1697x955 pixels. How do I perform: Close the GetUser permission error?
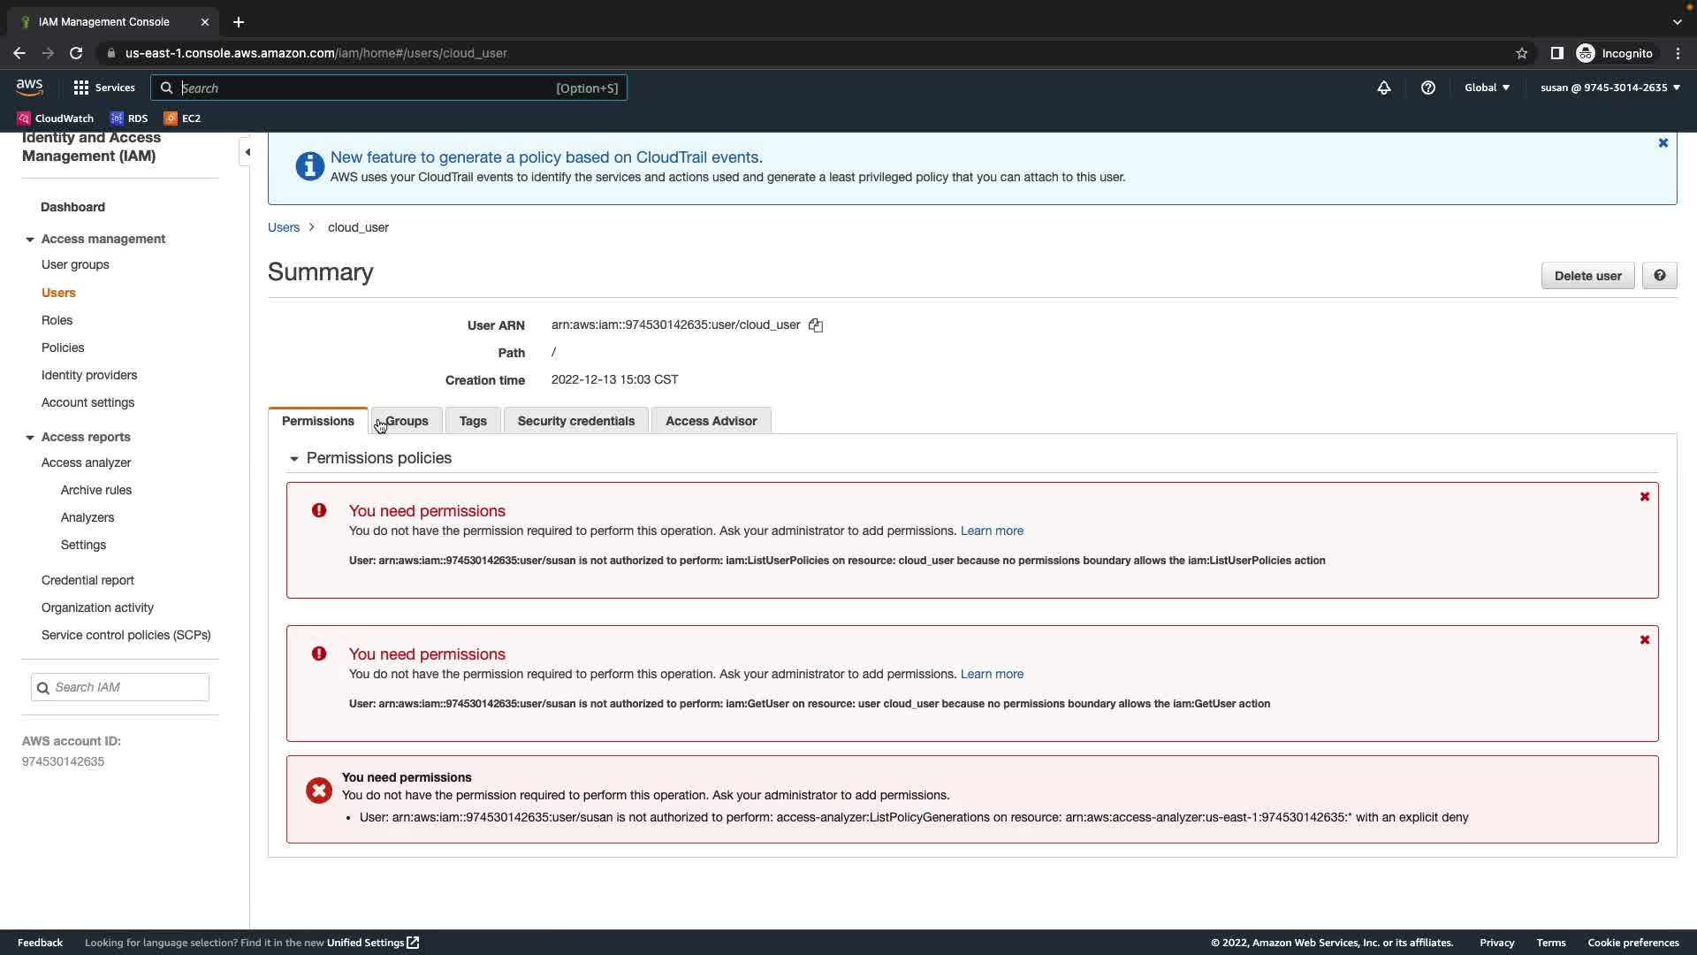pos(1644,640)
